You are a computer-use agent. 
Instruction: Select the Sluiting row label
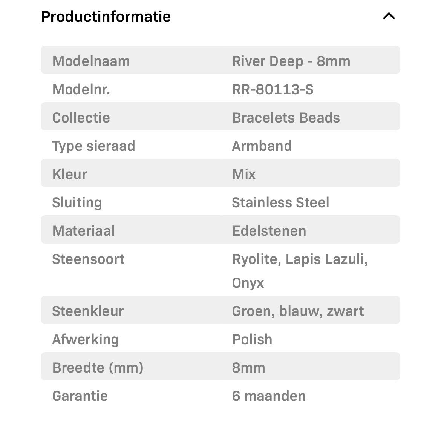pos(77,202)
